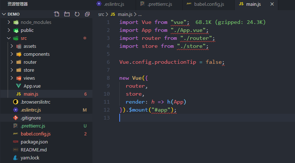Collapse the src folder

point(24,38)
